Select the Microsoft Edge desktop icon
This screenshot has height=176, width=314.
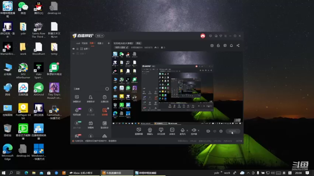click(7, 152)
